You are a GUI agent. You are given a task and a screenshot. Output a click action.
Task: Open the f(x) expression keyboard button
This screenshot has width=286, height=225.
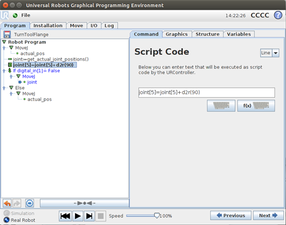pyautogui.click(x=256, y=105)
